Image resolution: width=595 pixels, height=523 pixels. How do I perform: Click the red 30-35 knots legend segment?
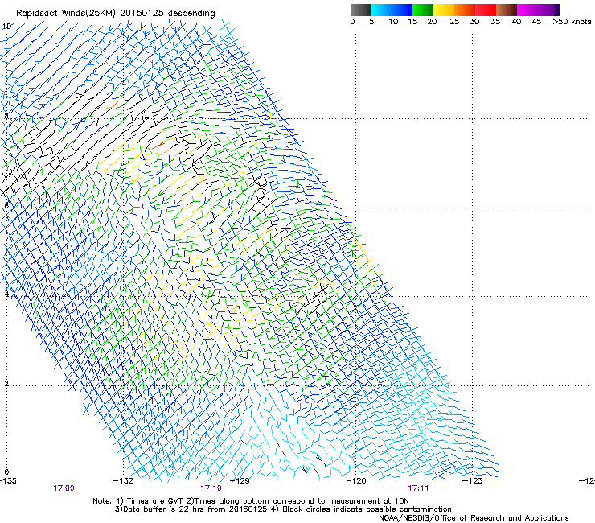(x=486, y=10)
